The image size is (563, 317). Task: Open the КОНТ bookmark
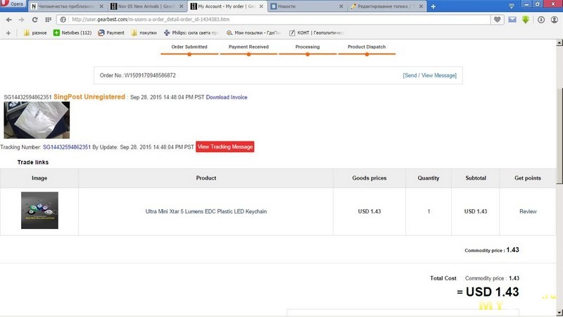pyautogui.click(x=317, y=32)
